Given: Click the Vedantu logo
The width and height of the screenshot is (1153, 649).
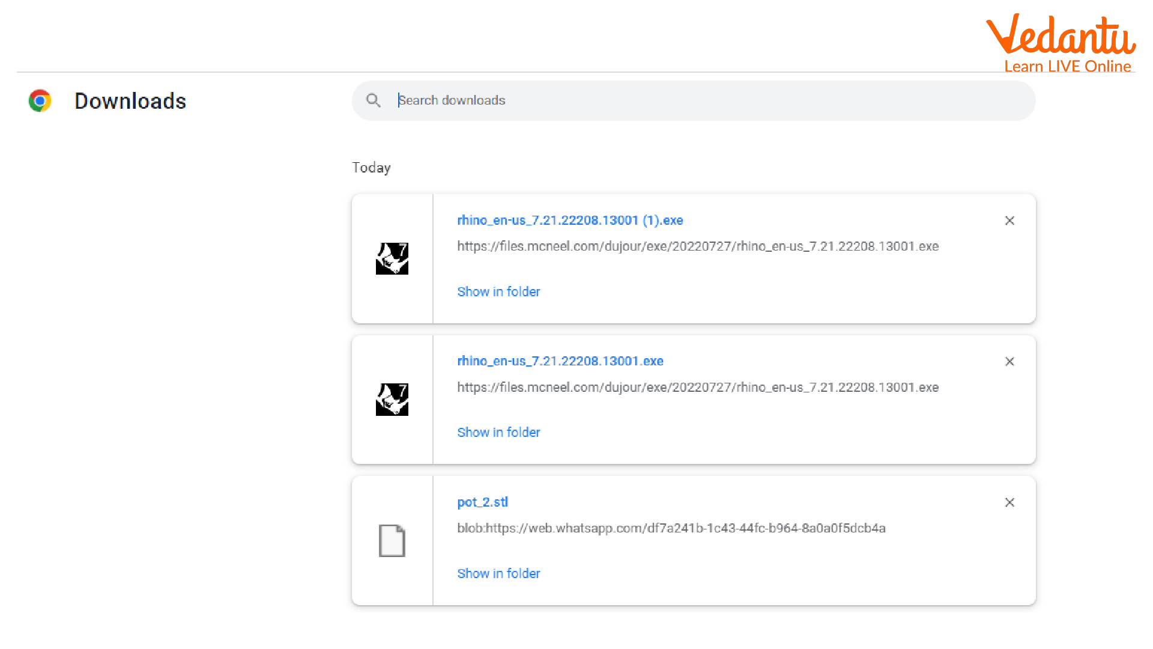Looking at the screenshot, I should point(1061,42).
